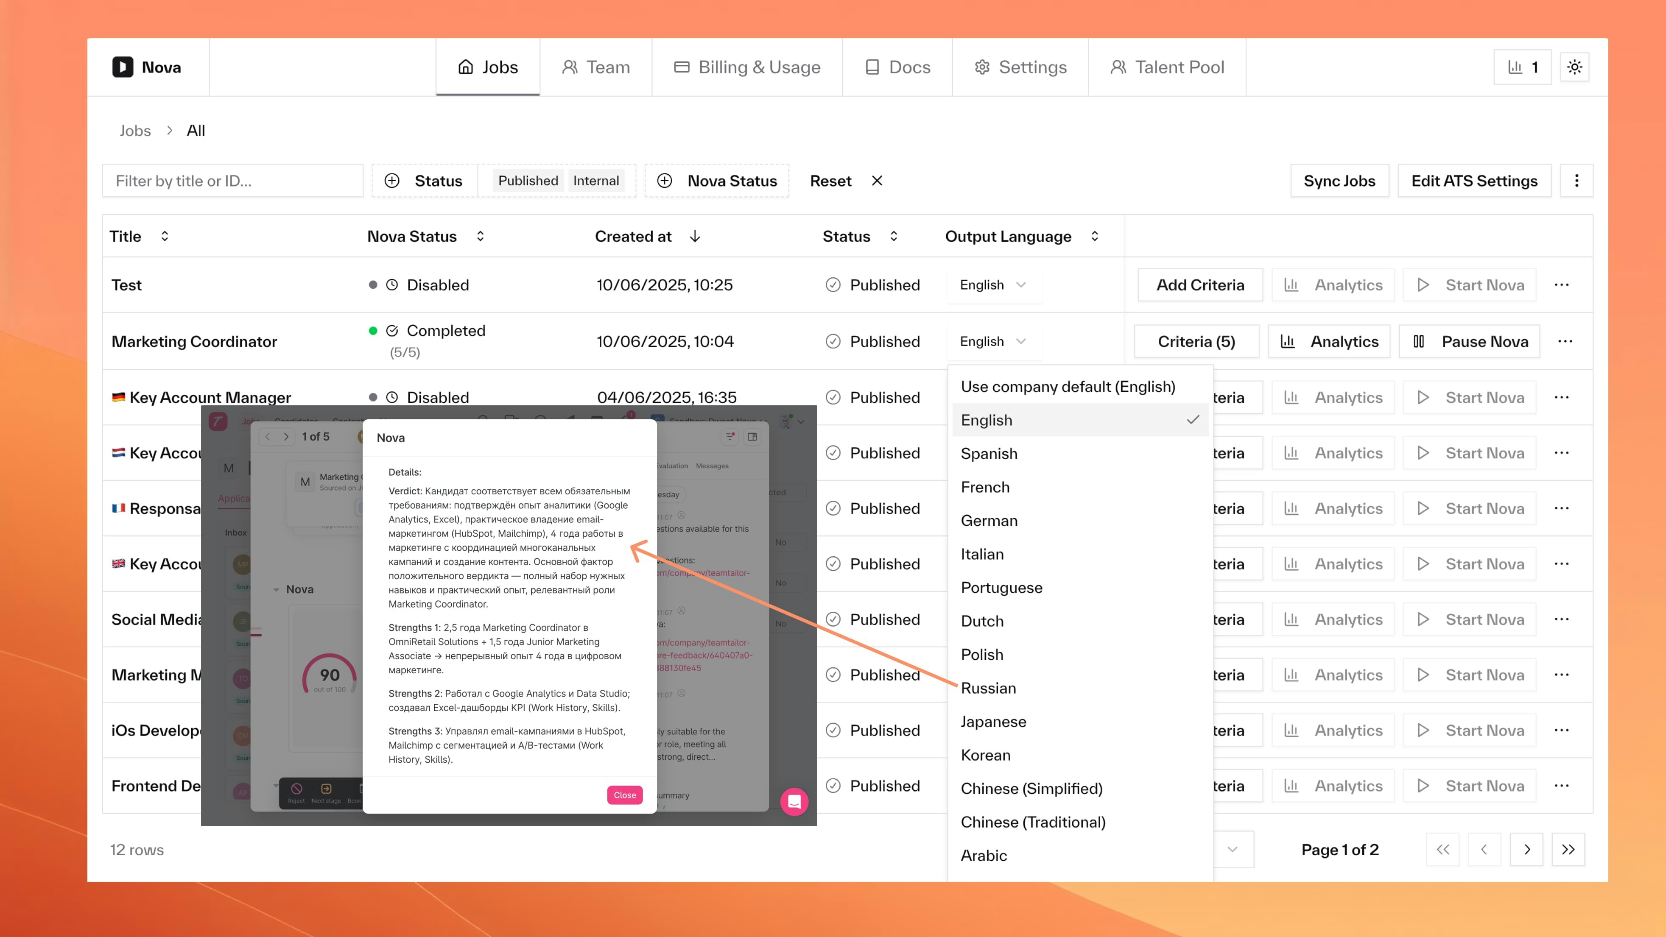
Task: Open Analytics for the Marketing Coordinator job
Action: coord(1328,341)
